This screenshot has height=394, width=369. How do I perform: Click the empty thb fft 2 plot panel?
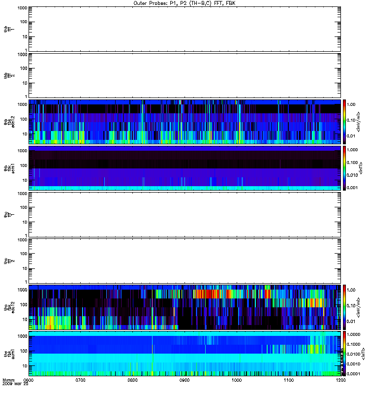tap(185, 75)
